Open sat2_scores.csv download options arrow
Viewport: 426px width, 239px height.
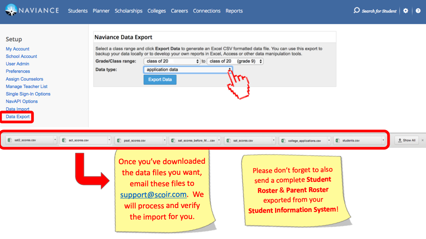click(x=55, y=140)
